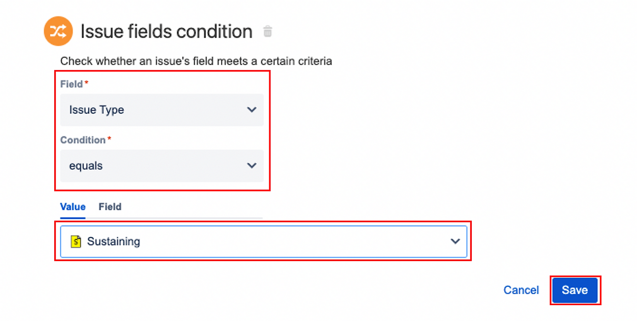Image resolution: width=637 pixels, height=321 pixels.
Task: Delete the condition via the trash icon
Action: [268, 31]
